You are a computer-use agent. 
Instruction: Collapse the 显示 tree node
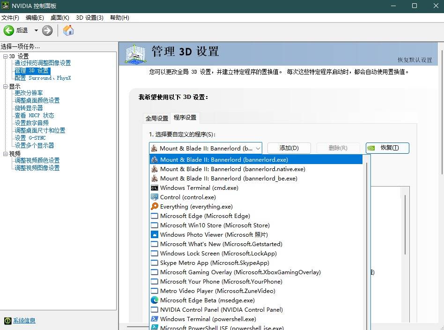(5, 86)
